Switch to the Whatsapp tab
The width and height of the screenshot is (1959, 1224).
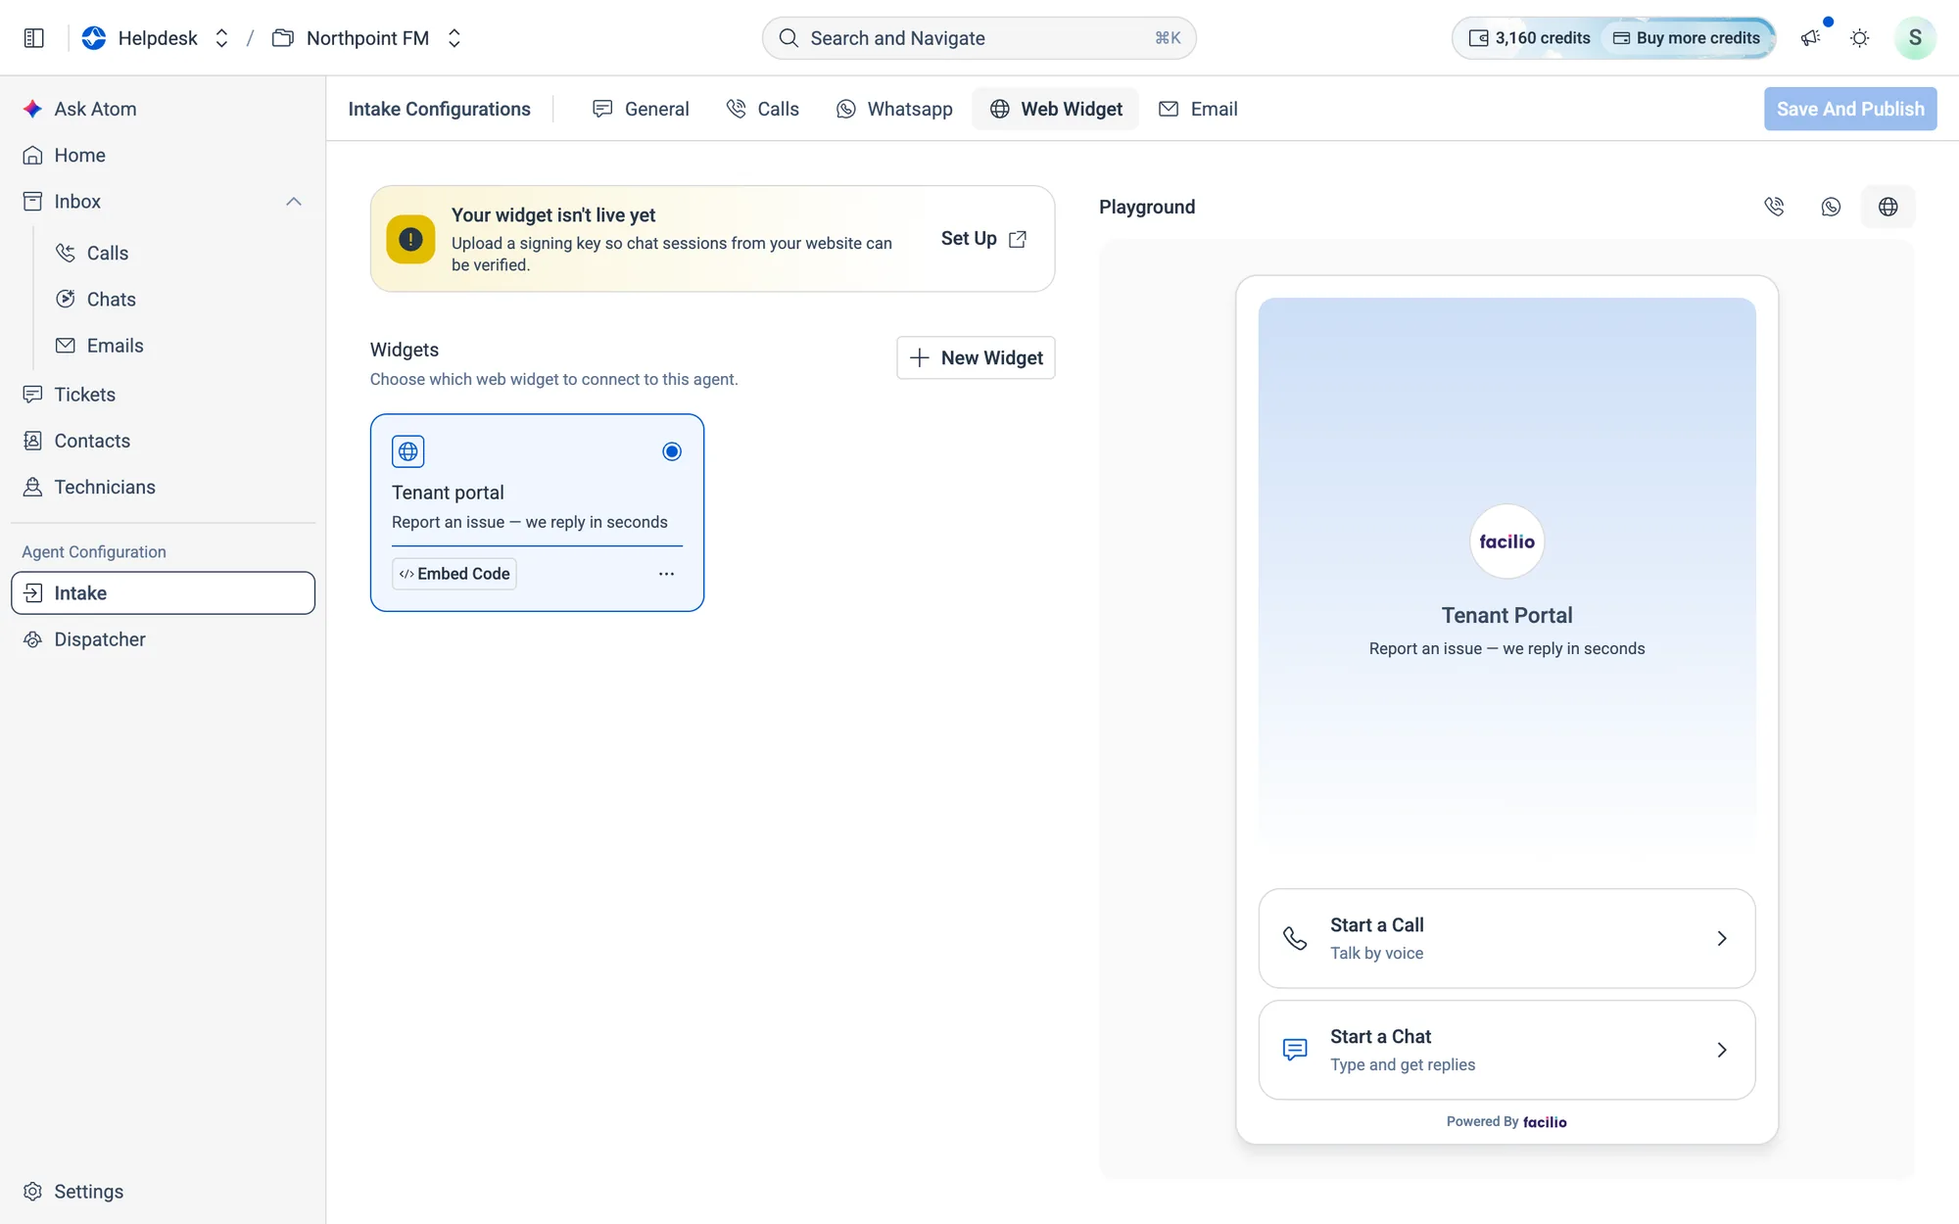pyautogui.click(x=894, y=109)
